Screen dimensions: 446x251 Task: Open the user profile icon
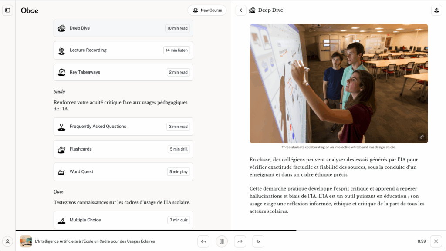point(7,241)
